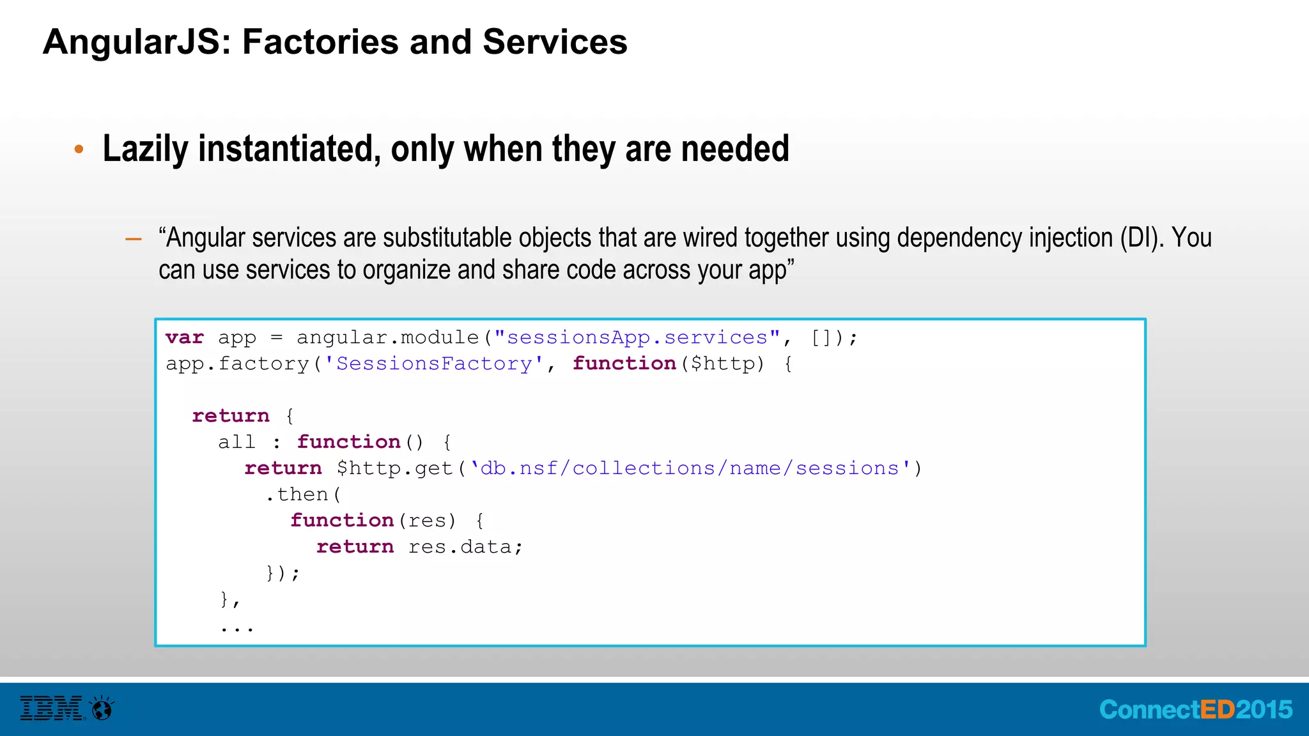Screen dimensions: 1309x736
Task: Click the return keyword inside the code block
Action: [x=230, y=415]
